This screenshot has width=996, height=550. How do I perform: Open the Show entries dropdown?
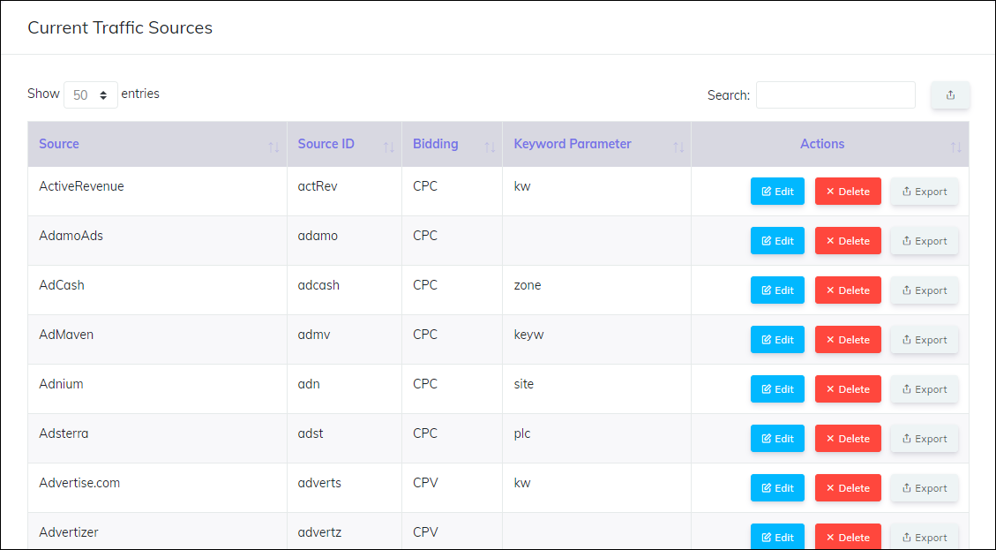point(90,94)
